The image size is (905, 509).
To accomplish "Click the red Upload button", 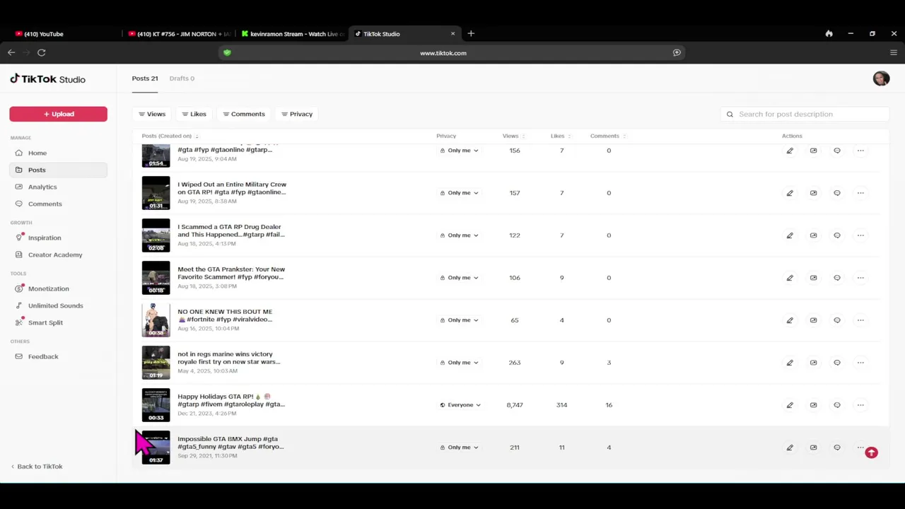I will coord(58,114).
